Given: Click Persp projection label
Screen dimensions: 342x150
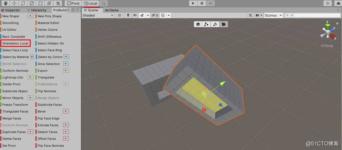Looking at the screenshot, I should pyautogui.click(x=327, y=46).
